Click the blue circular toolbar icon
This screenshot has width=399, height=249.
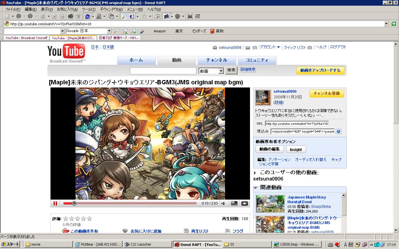point(87,16)
